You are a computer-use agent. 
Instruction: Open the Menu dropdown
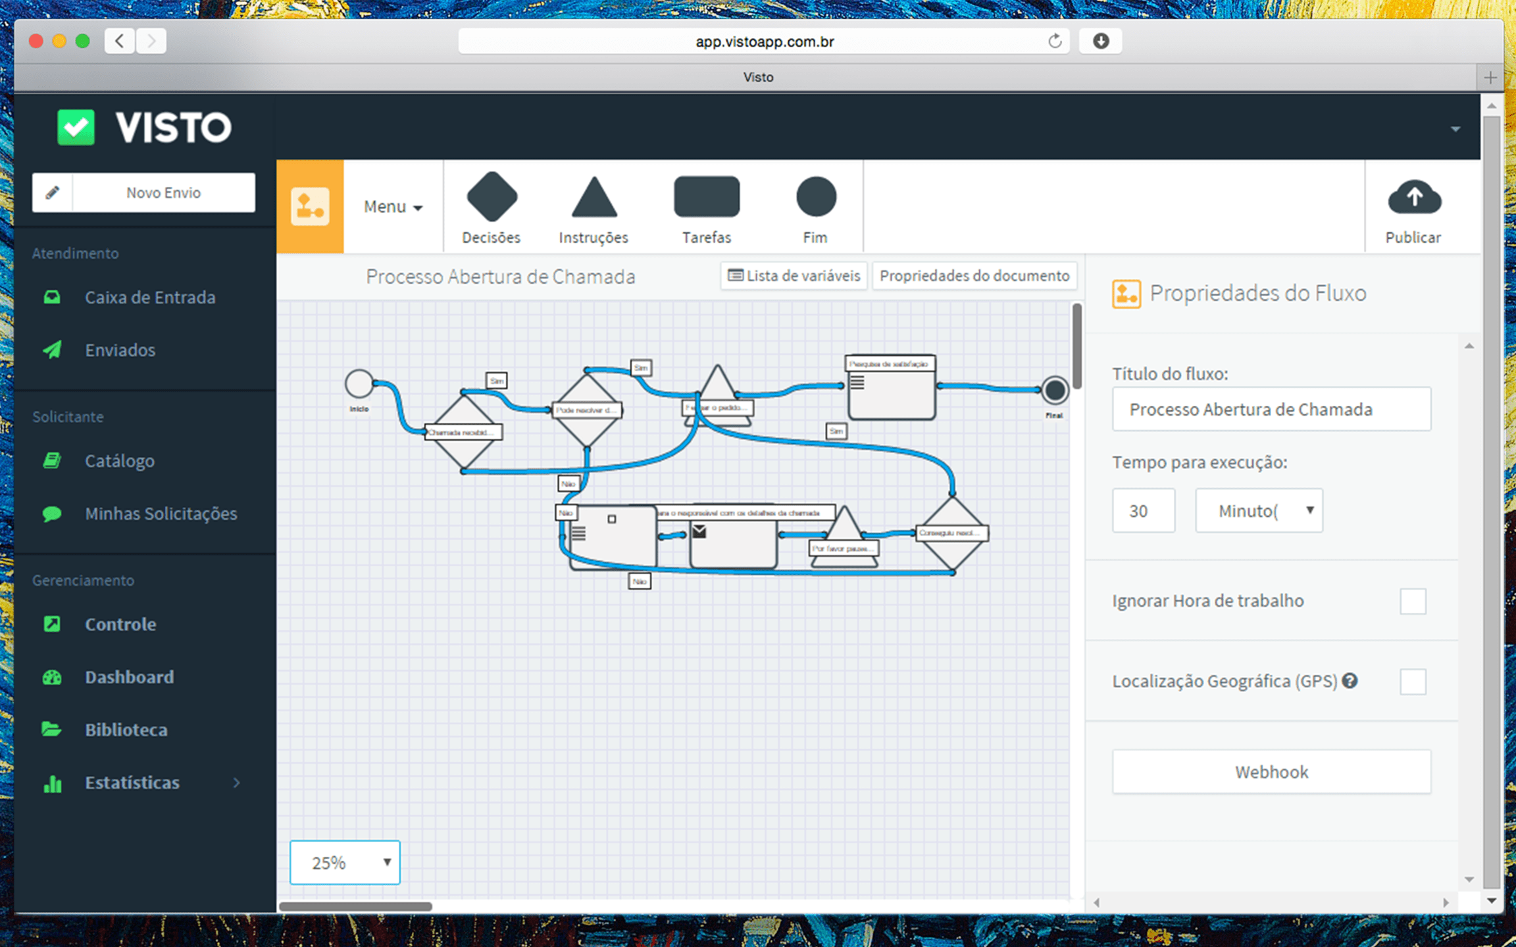coord(393,206)
